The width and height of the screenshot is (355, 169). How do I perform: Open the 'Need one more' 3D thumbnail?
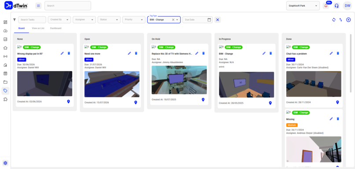[x=112, y=84]
